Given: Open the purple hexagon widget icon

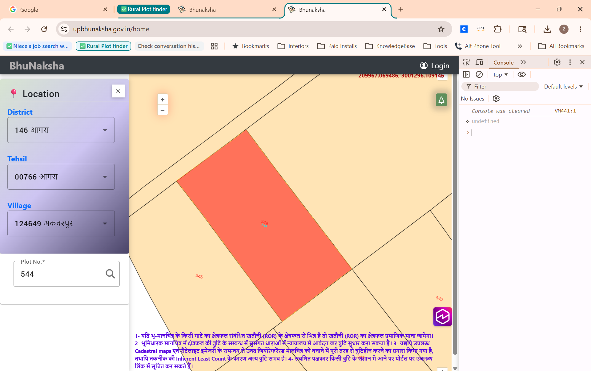Looking at the screenshot, I should point(442,317).
